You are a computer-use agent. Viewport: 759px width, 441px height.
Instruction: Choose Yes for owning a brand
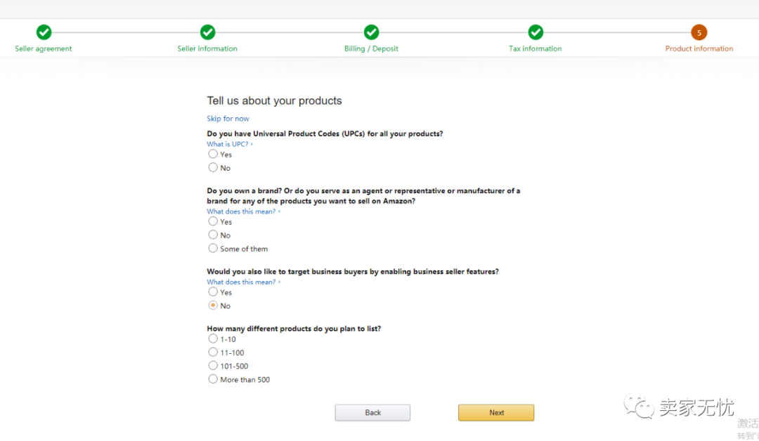tap(213, 221)
